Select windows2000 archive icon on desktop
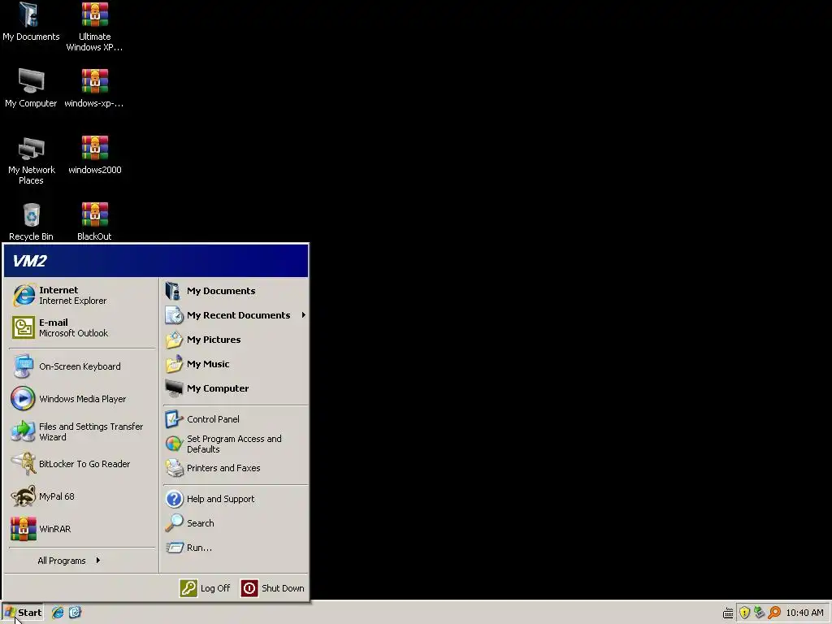The image size is (832, 624). pos(94,155)
